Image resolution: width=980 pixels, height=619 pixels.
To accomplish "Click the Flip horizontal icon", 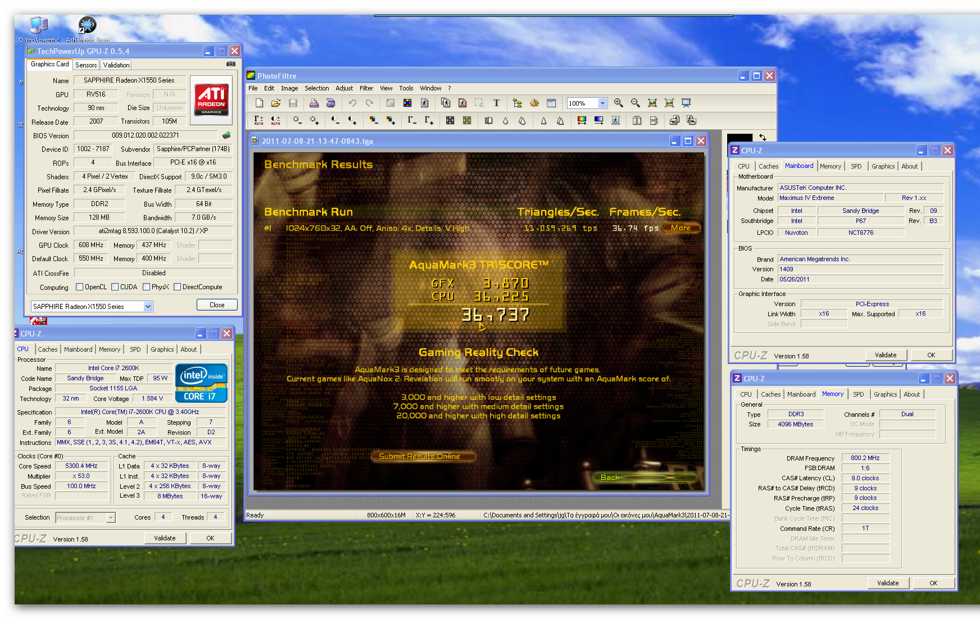I will coord(637,120).
